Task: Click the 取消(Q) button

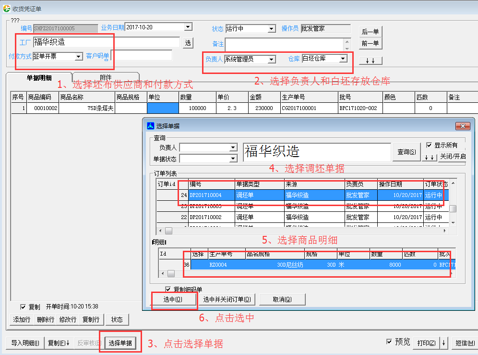Action: click(282, 299)
